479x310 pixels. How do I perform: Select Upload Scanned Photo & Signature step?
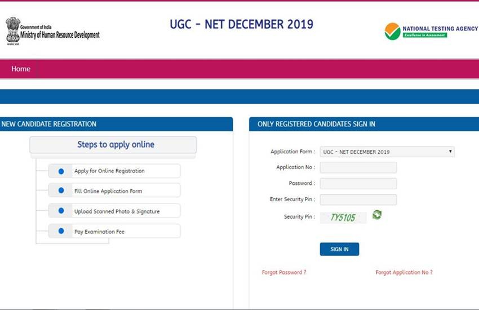point(117,211)
